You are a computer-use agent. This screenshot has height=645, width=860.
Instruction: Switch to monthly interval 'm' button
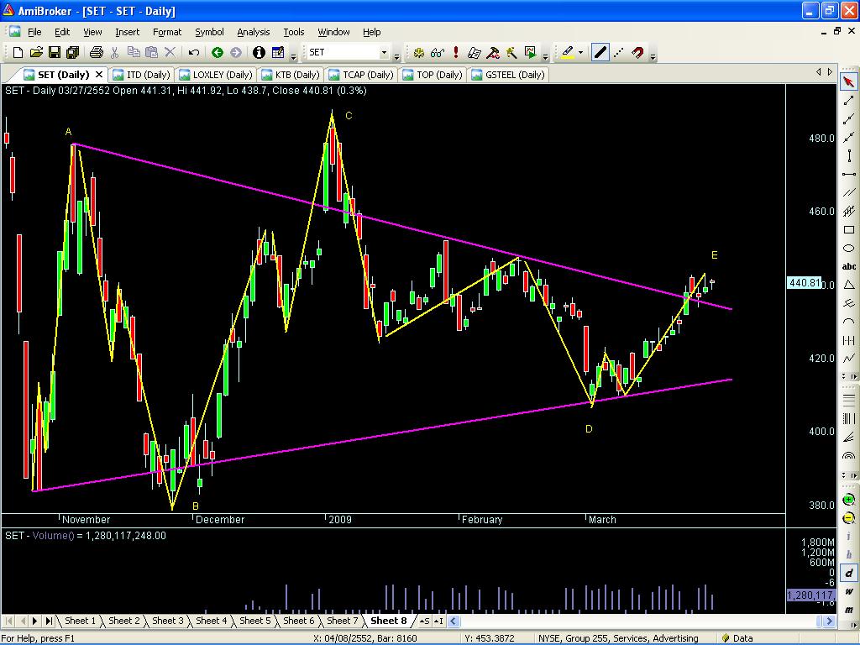pyautogui.click(x=848, y=609)
